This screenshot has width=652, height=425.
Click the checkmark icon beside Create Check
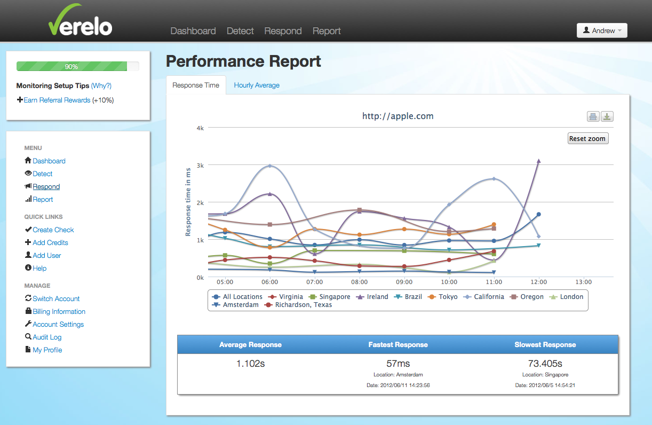28,230
